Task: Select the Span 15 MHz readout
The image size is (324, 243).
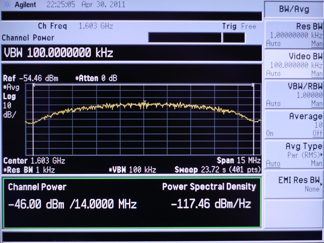Action: [239, 160]
